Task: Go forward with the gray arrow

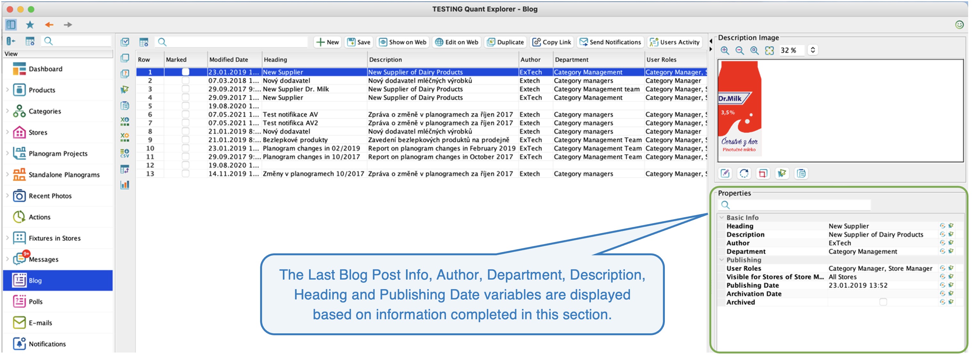Action: (x=68, y=25)
